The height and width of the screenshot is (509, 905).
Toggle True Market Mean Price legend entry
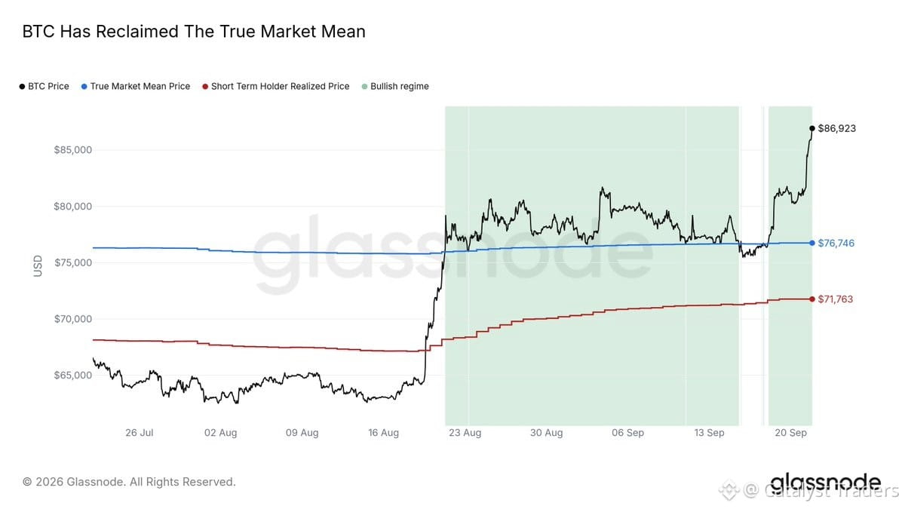click(136, 86)
